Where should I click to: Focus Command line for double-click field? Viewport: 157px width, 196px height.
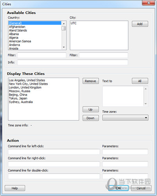point(54,176)
